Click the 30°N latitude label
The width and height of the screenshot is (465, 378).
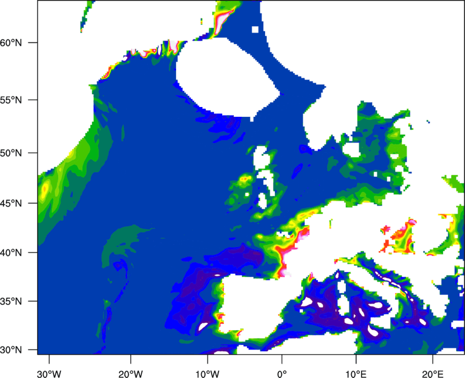coord(11,350)
